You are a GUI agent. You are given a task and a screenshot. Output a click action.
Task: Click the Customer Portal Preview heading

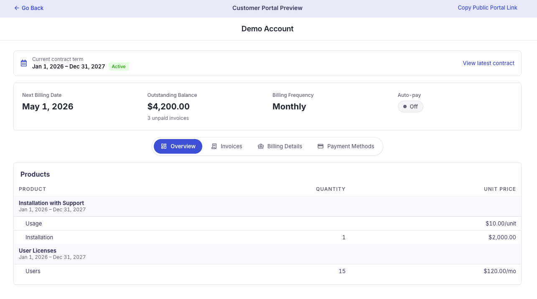(x=267, y=8)
